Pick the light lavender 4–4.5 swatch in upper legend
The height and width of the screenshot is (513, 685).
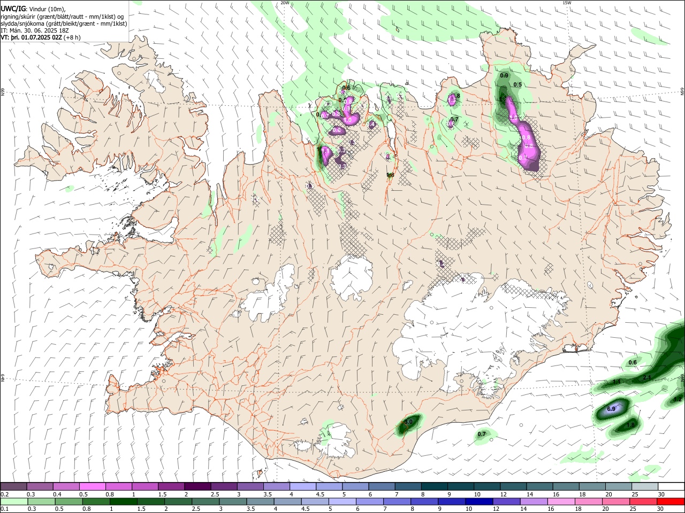pyautogui.click(x=303, y=487)
